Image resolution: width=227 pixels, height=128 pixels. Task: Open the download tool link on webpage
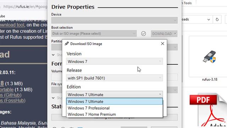click(x=12, y=25)
